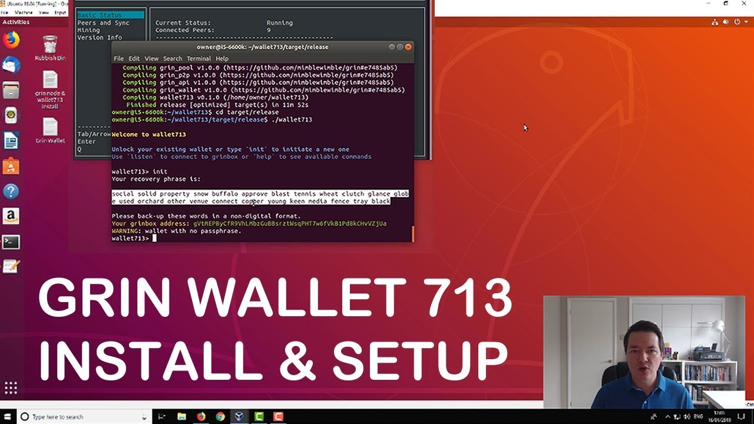The image size is (754, 424).
Task: Open the Rubbish Bin desktop icon
Action: point(50,48)
